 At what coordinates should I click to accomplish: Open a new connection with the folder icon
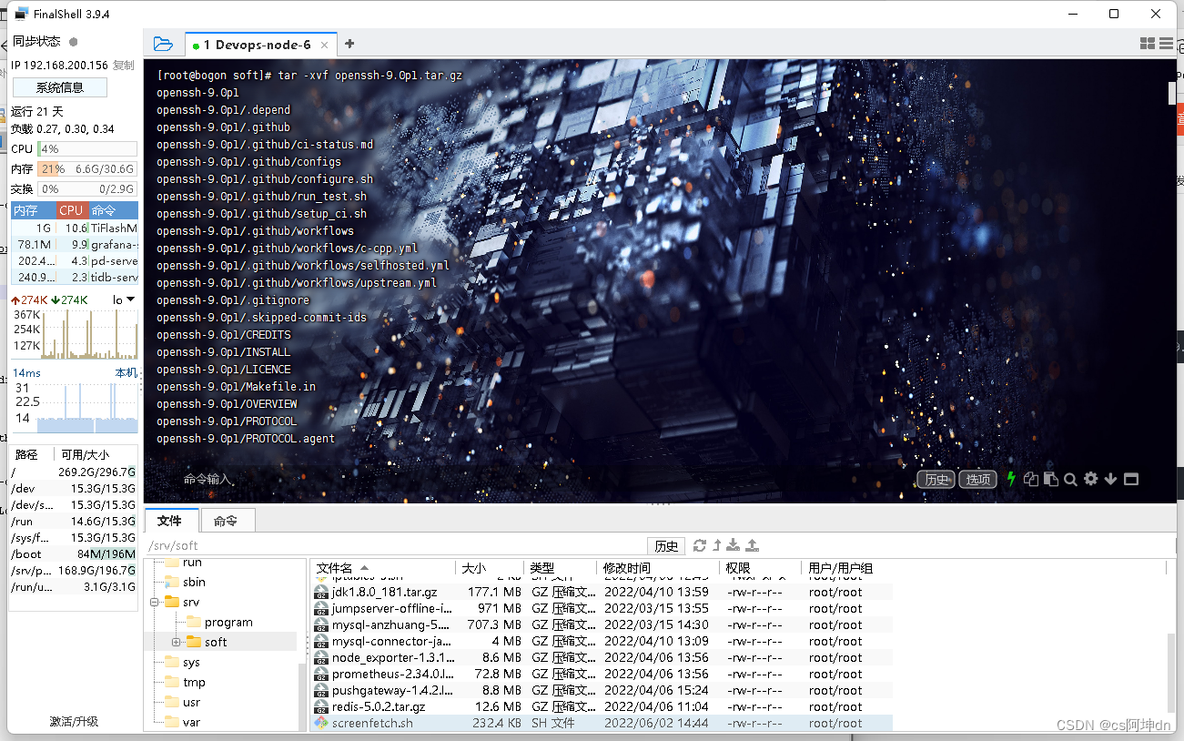[x=163, y=43]
